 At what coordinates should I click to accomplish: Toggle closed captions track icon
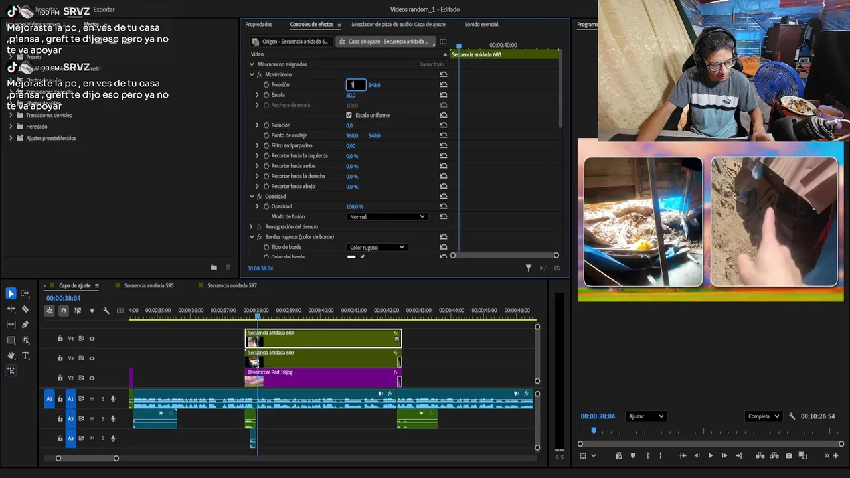point(120,311)
